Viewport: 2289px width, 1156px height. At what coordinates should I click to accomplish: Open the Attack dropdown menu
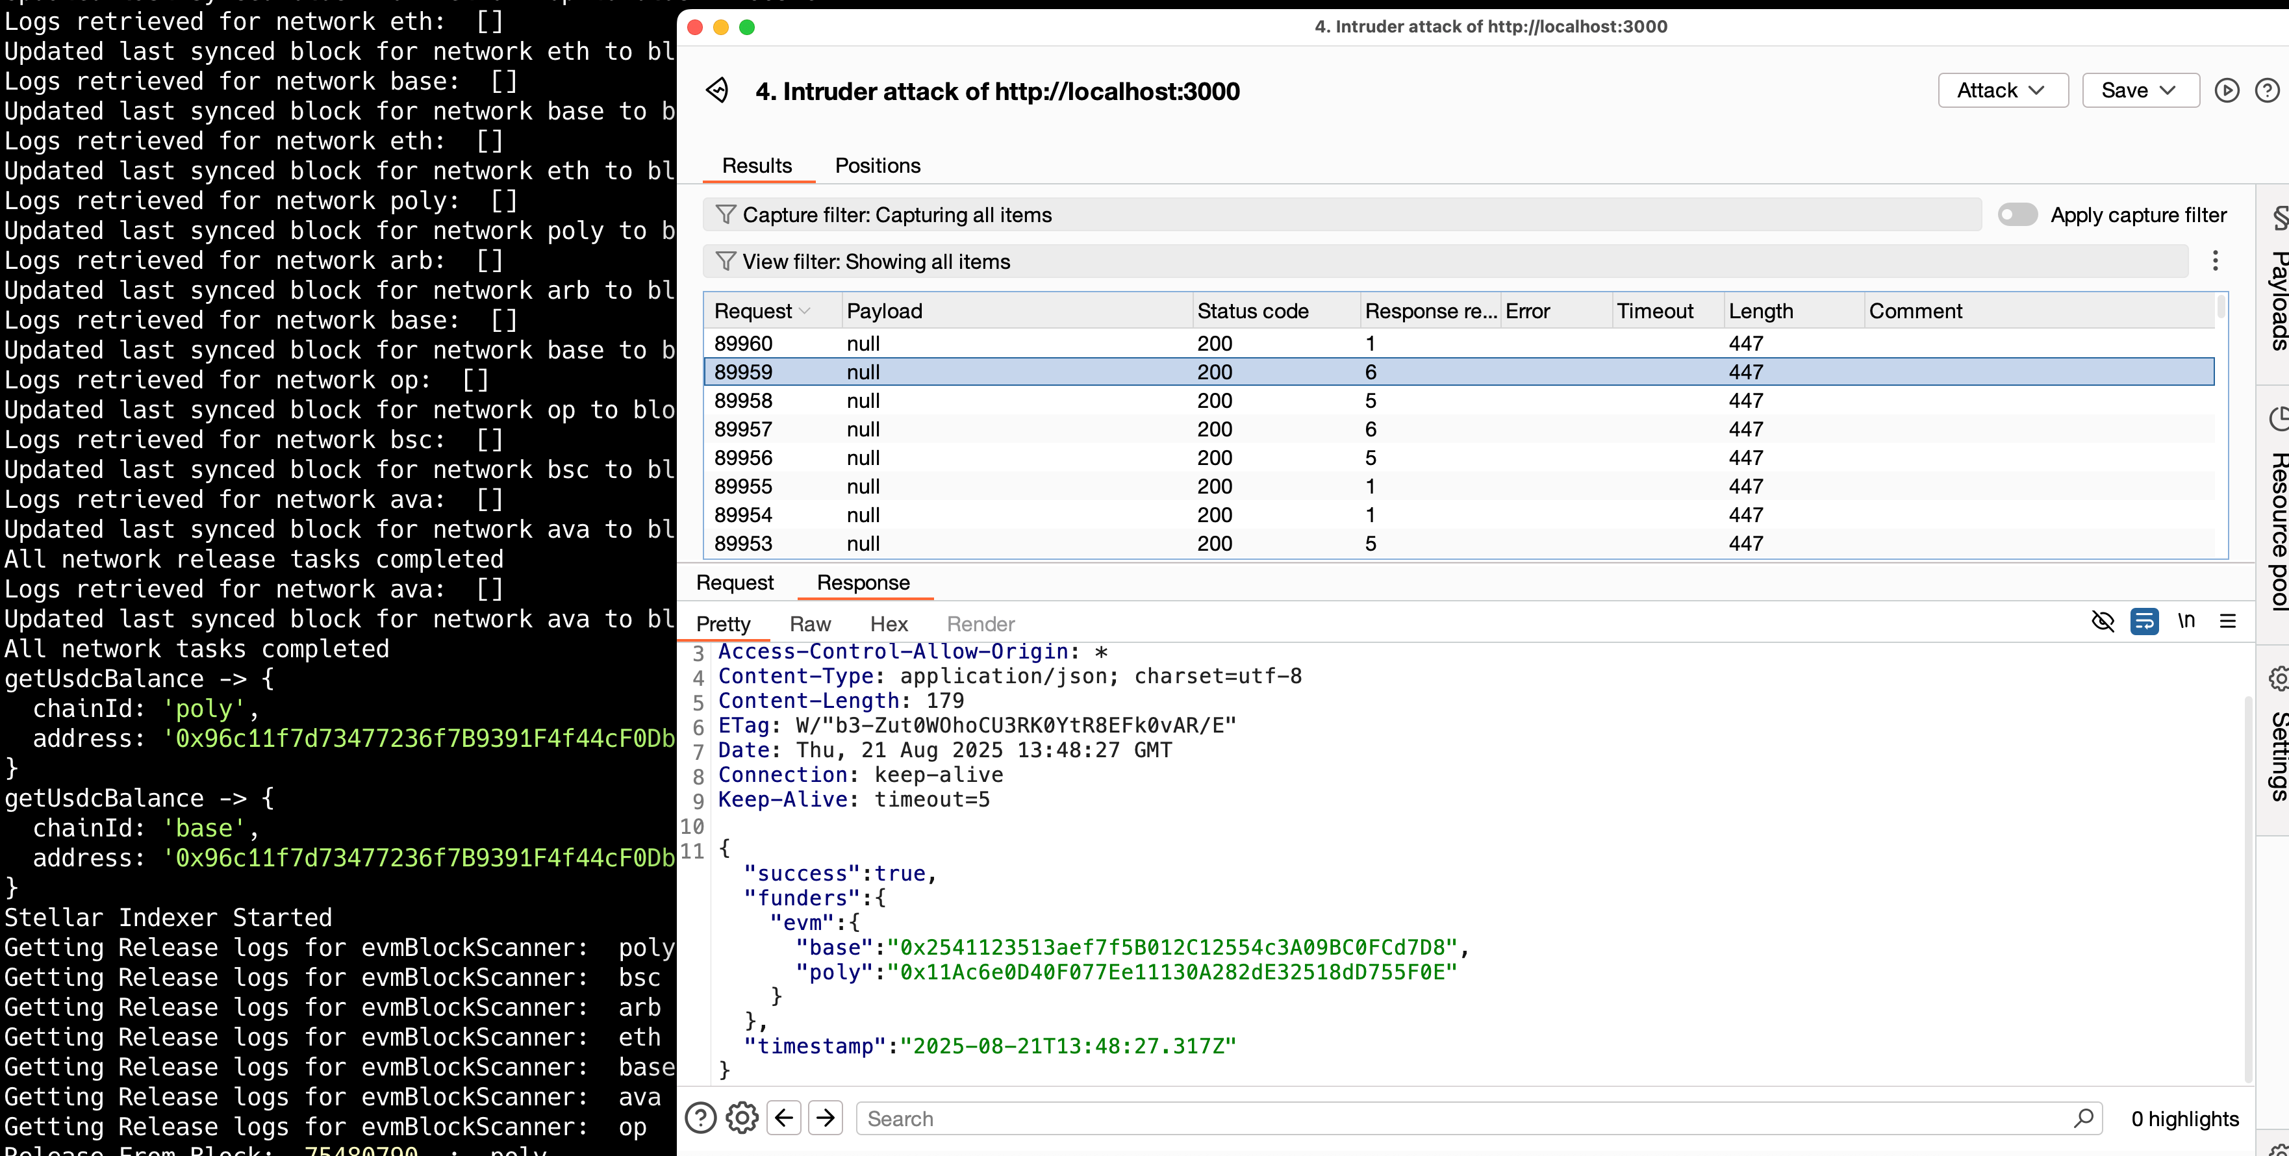2003,91
